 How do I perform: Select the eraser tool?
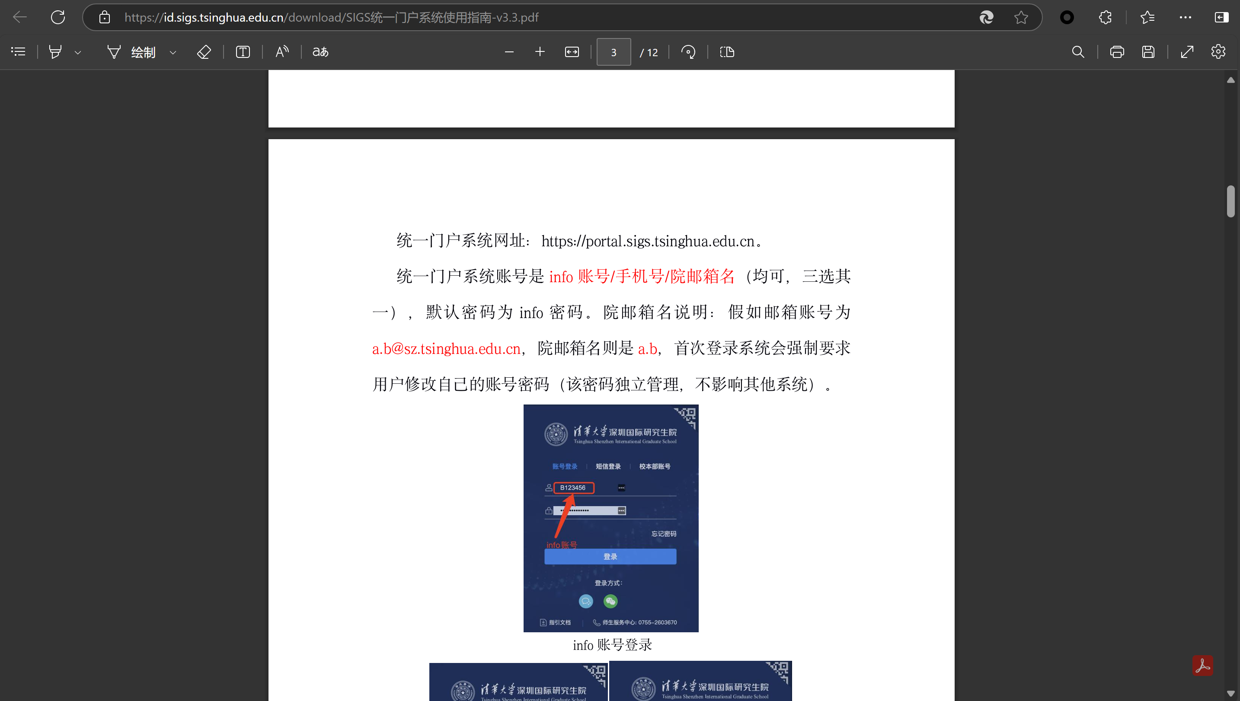pyautogui.click(x=204, y=51)
